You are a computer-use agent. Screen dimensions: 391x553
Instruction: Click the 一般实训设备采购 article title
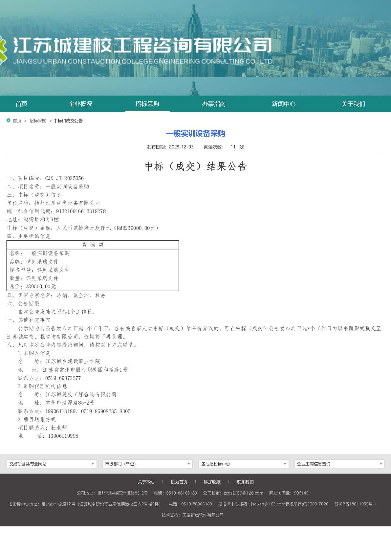click(196, 134)
